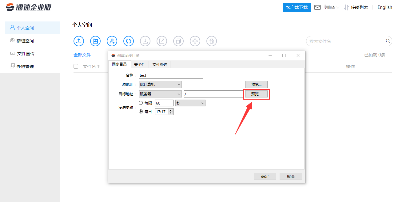This screenshot has width=399, height=202.
Task: Switch to the 安全性 tab
Action: (x=140, y=64)
